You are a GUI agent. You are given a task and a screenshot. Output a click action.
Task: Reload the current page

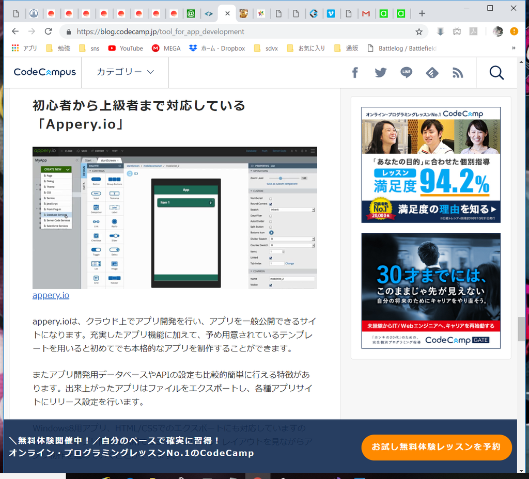tap(48, 31)
